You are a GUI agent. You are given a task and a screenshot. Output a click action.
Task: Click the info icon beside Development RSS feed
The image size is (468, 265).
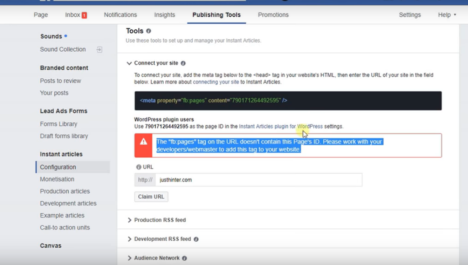click(196, 239)
